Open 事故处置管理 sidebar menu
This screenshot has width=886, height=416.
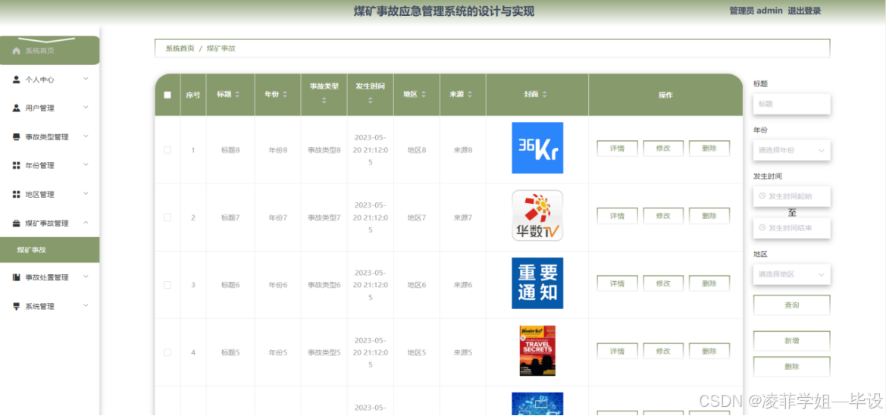click(50, 277)
